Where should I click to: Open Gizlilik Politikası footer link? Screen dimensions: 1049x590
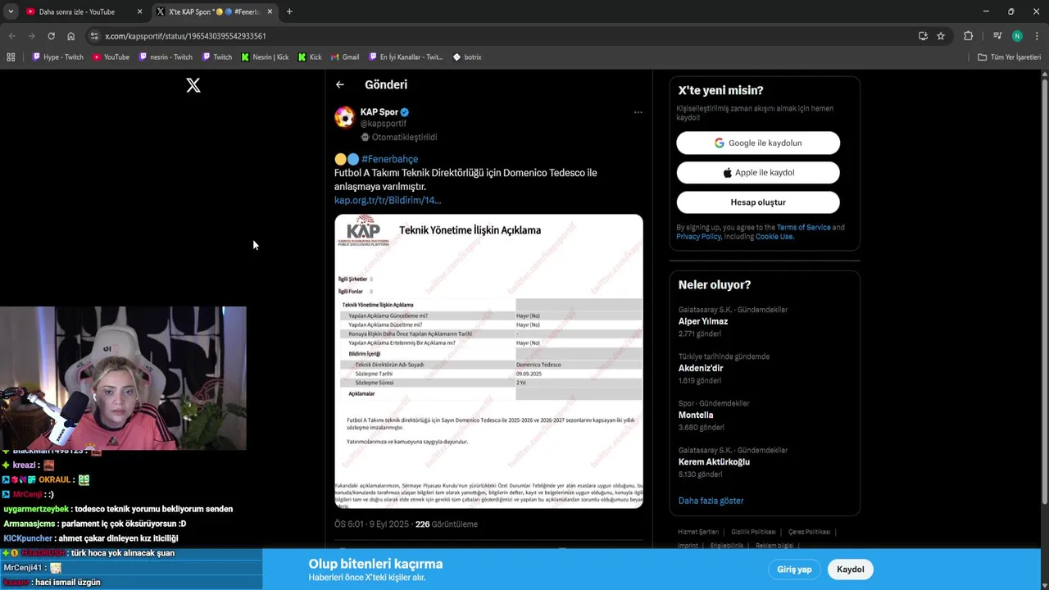tap(753, 532)
